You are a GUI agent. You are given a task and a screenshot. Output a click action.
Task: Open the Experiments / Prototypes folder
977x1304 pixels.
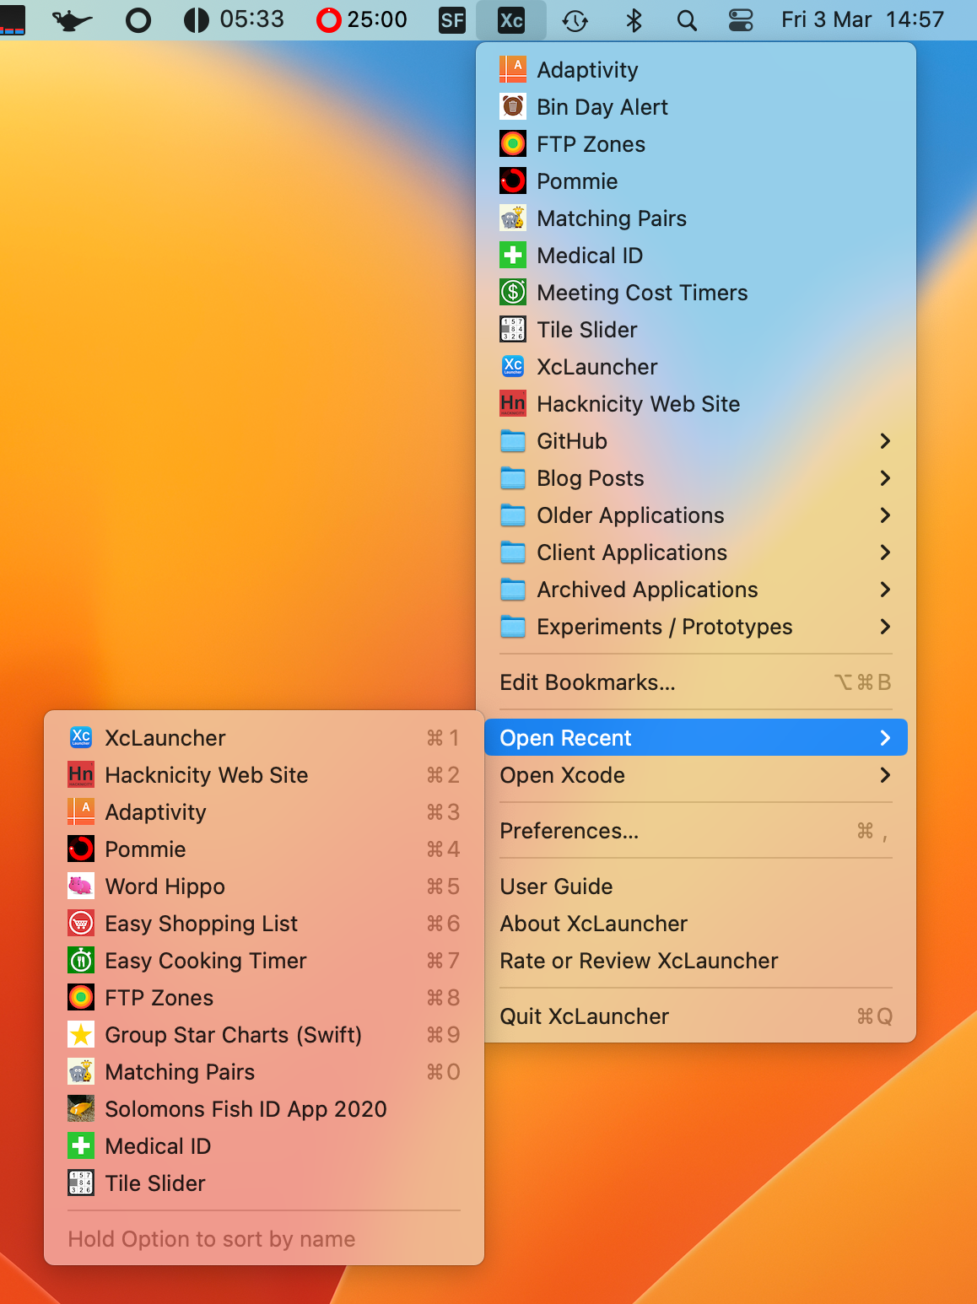click(x=664, y=627)
